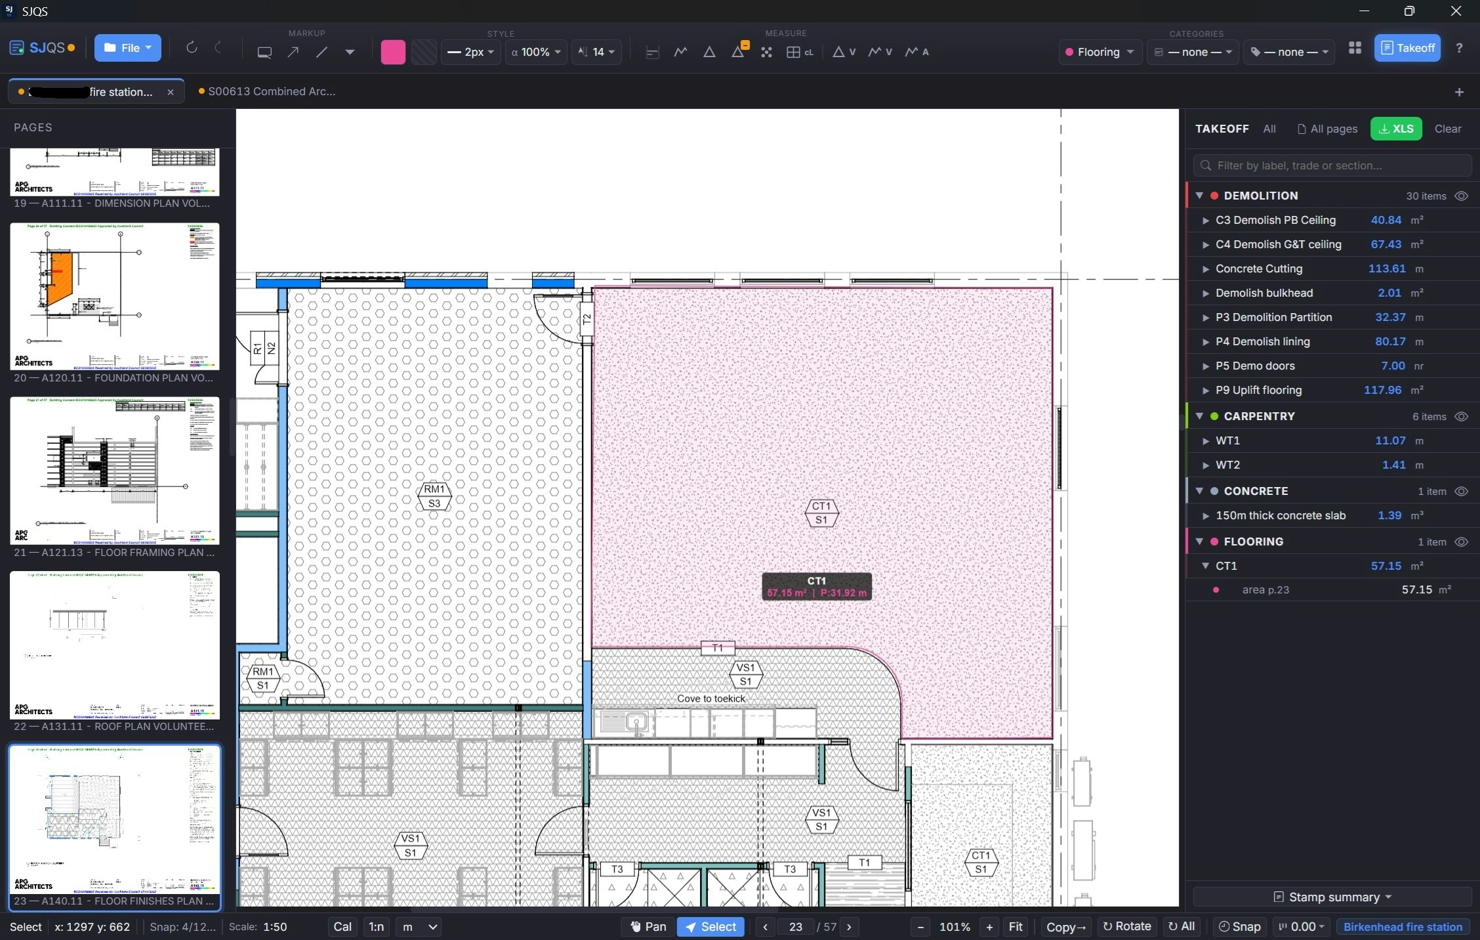This screenshot has height=940, width=1480.
Task: Open help with the question mark icon
Action: click(1459, 48)
